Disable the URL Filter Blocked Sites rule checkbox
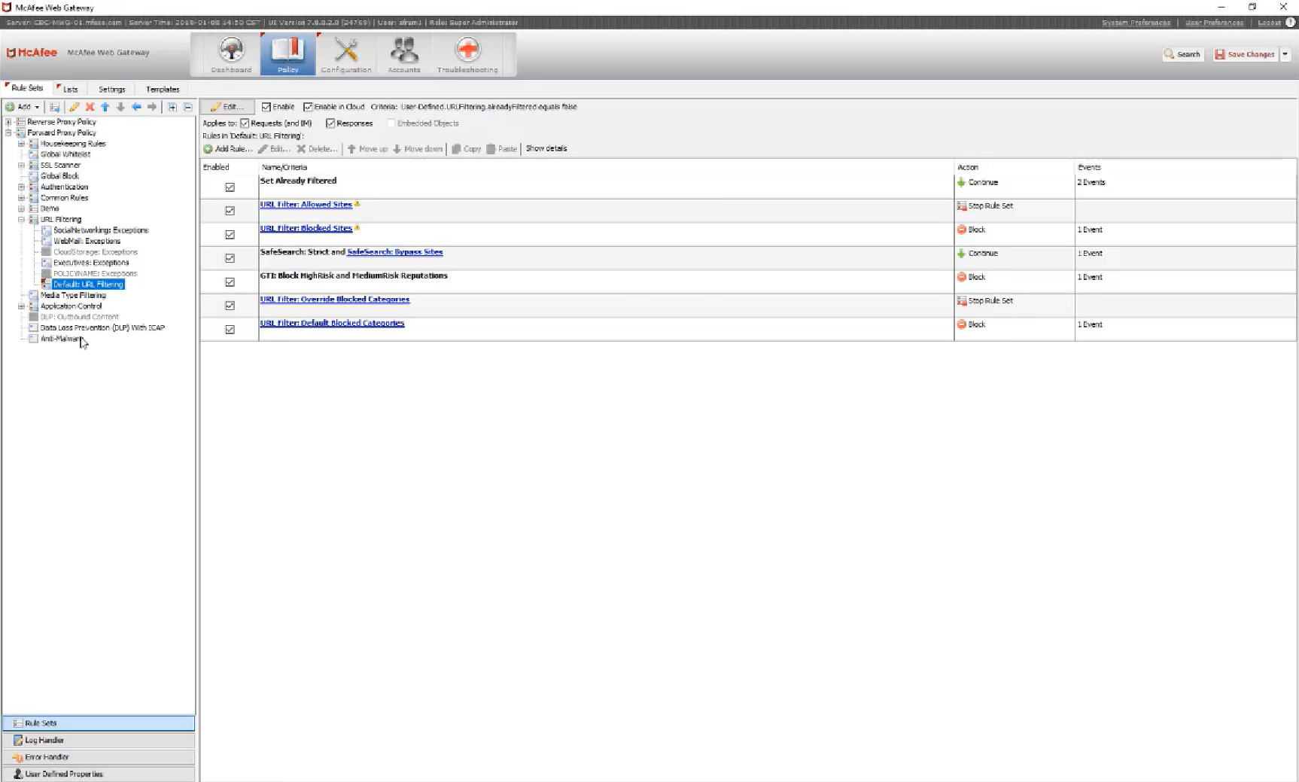The height and width of the screenshot is (782, 1299). [230, 235]
